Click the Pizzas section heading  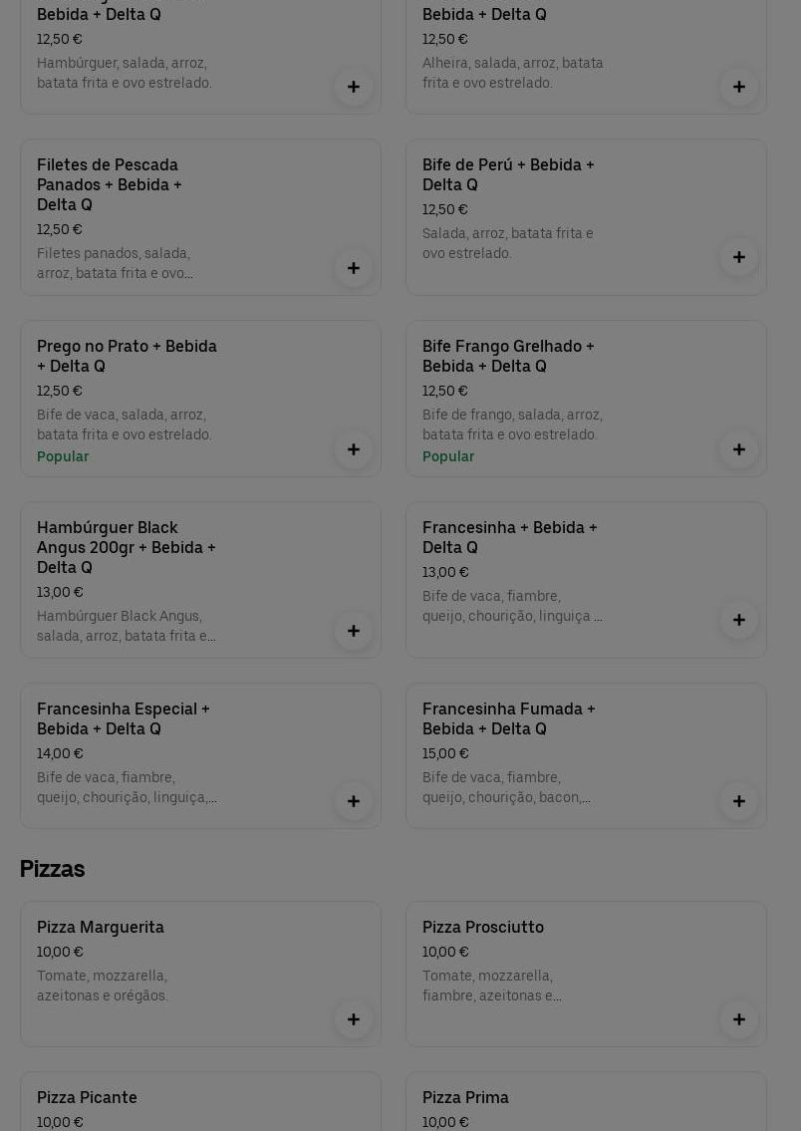click(52, 869)
